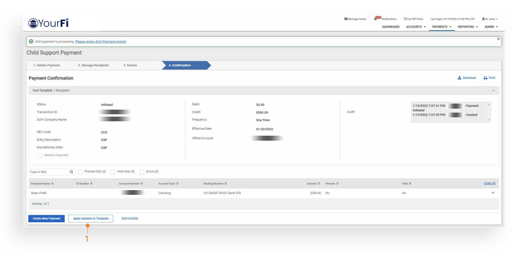Dismiss the ACH processing alert banner
This screenshot has height=270, width=526.
[x=498, y=39]
